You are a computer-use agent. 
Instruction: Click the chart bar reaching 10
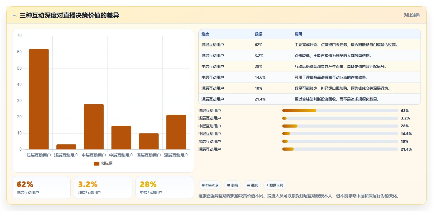coord(149,141)
